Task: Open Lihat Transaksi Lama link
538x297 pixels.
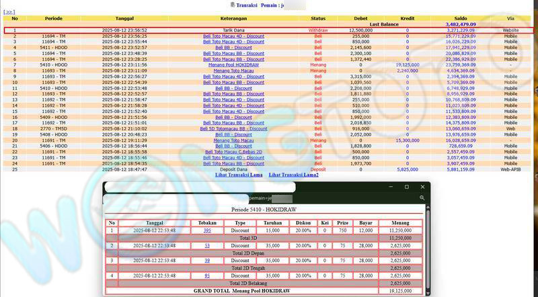Action: tap(239, 175)
